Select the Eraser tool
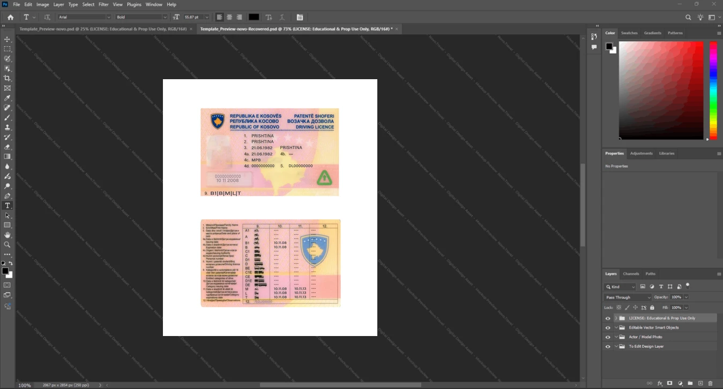The width and height of the screenshot is (723, 389). click(x=8, y=147)
